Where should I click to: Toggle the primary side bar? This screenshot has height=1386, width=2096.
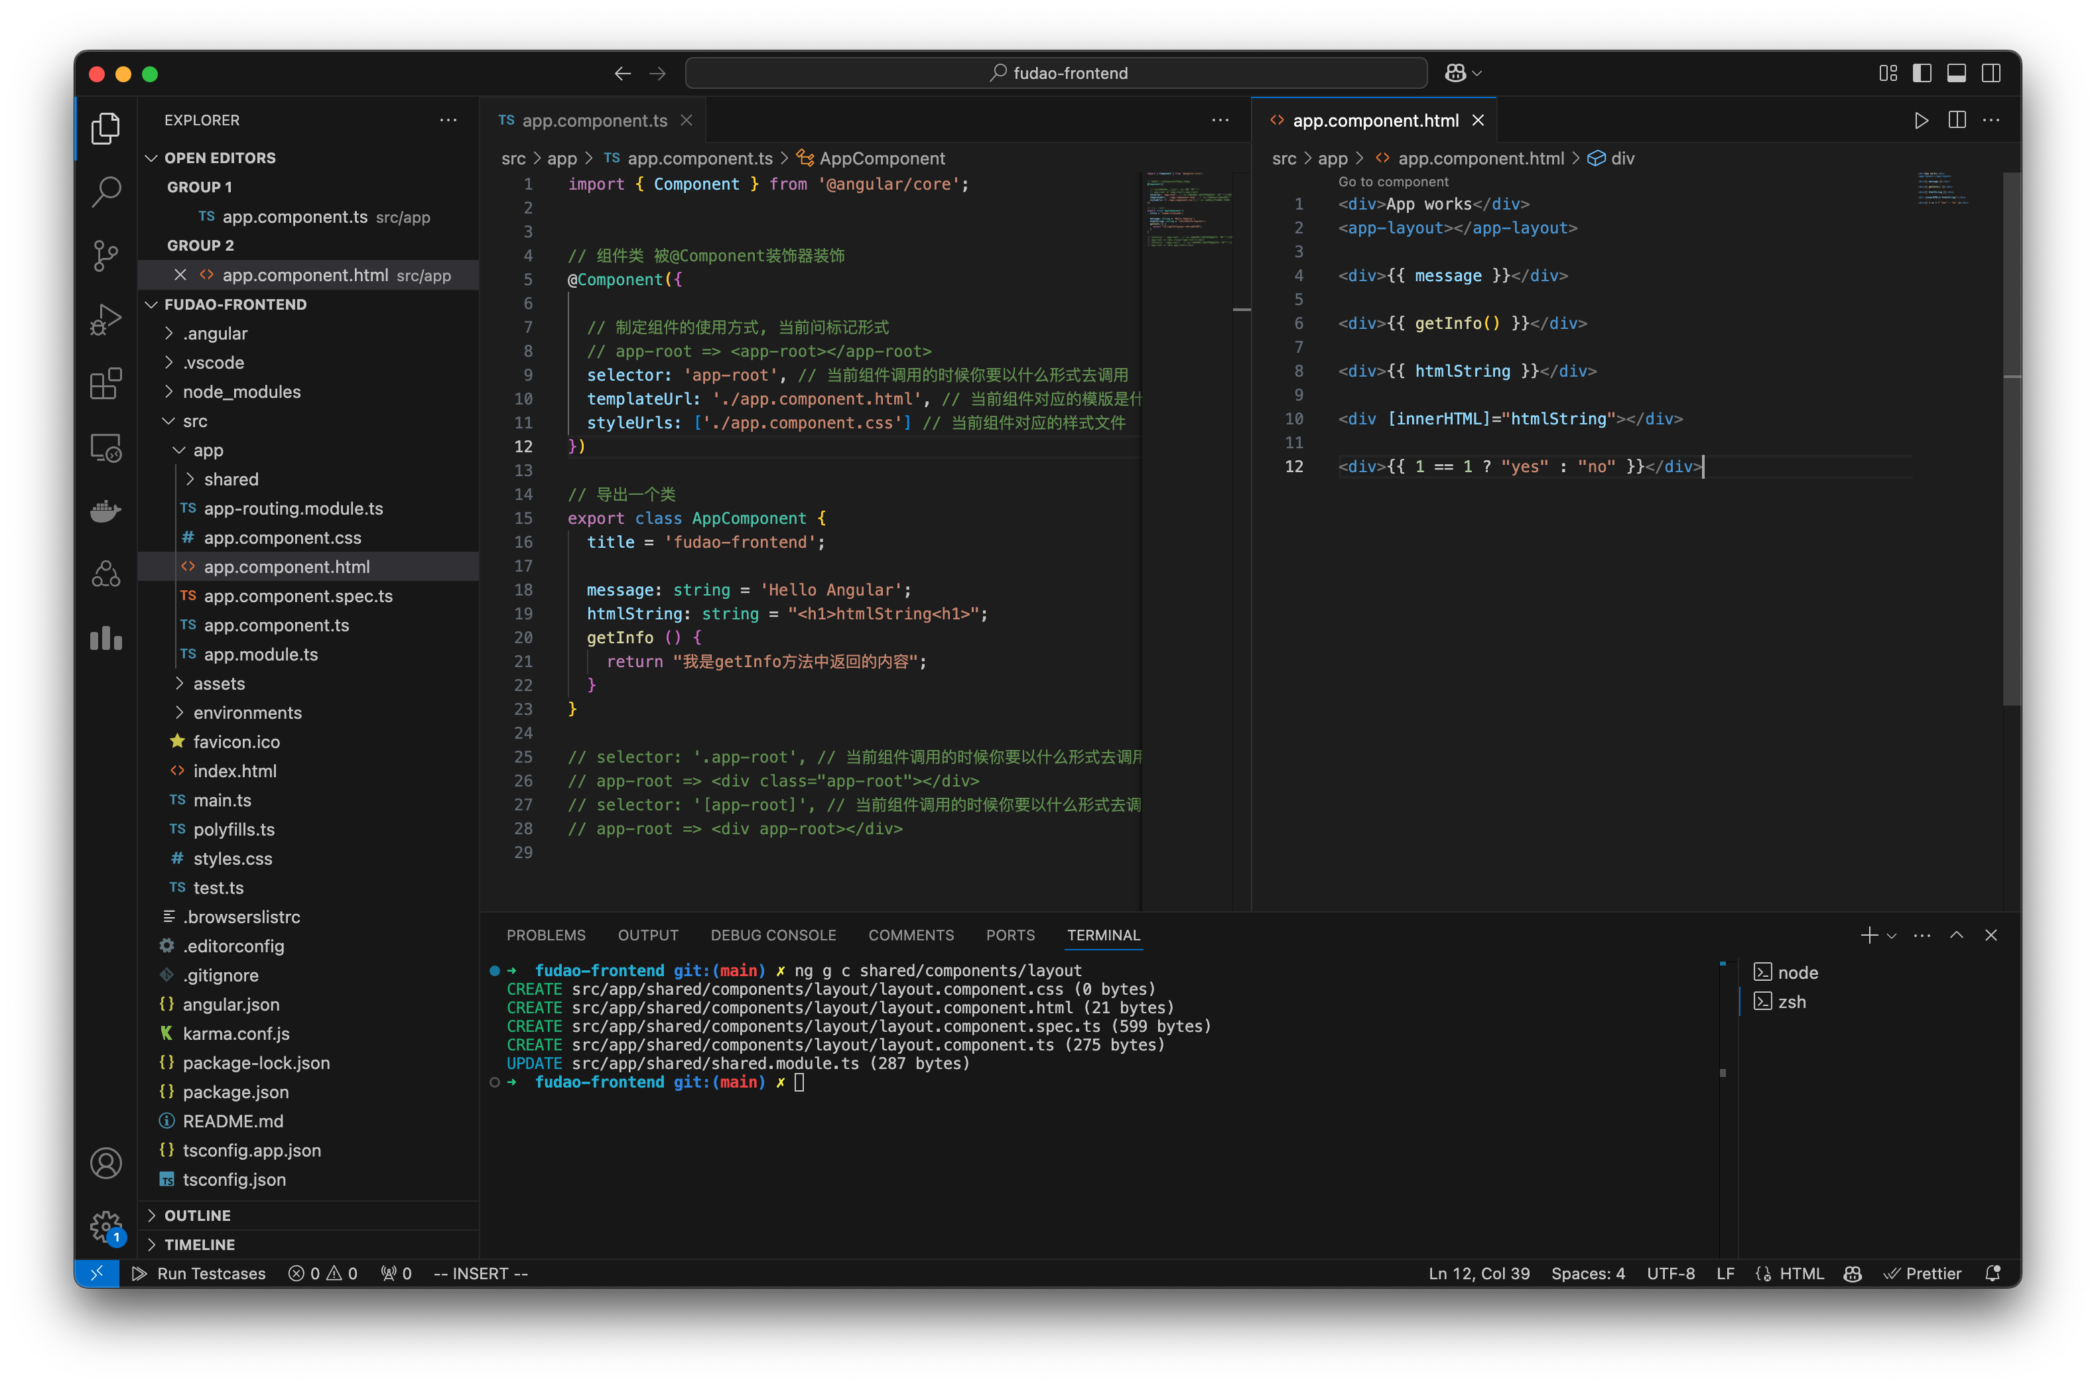tap(1922, 74)
